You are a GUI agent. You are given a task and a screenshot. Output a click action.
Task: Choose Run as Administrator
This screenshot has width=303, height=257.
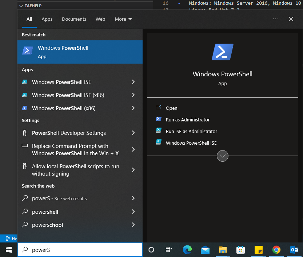(x=188, y=120)
